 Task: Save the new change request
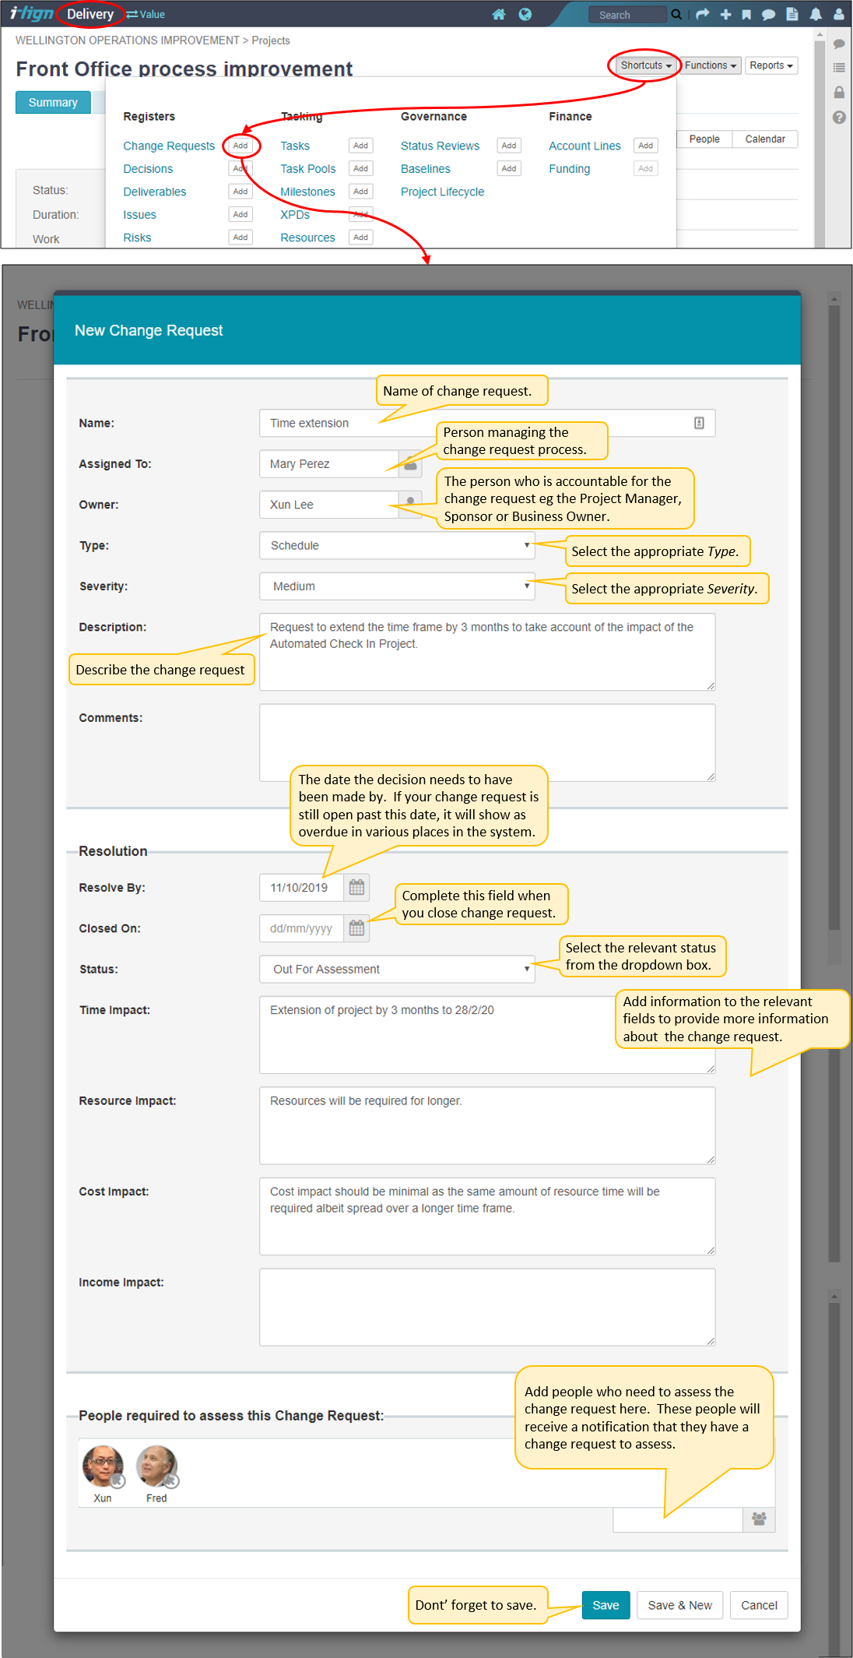pyautogui.click(x=606, y=1605)
